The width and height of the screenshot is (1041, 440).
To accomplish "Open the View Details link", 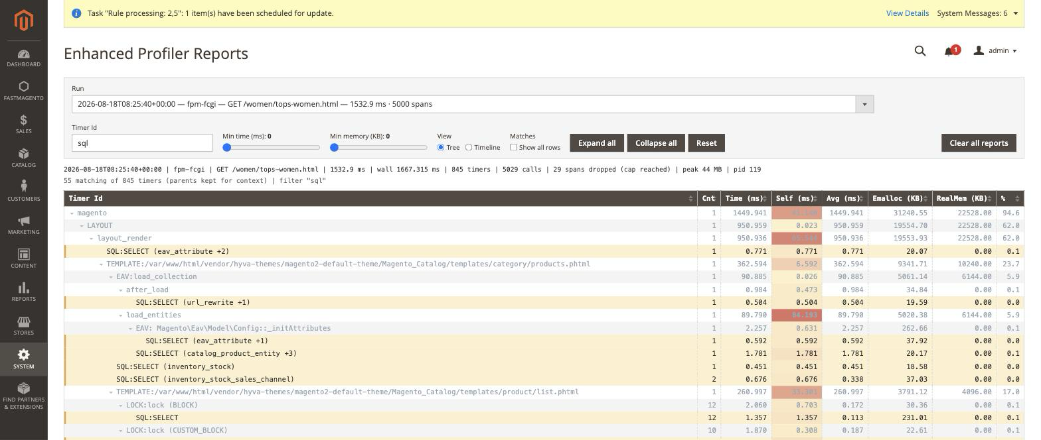I will [x=907, y=13].
